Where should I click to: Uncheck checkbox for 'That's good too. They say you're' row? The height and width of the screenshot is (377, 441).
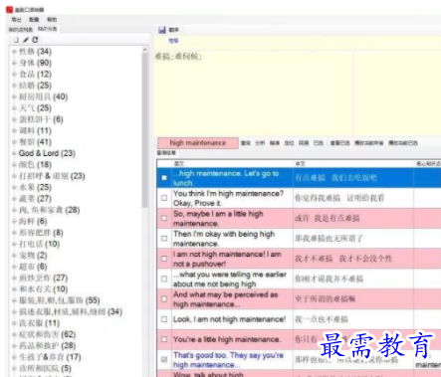(x=164, y=359)
